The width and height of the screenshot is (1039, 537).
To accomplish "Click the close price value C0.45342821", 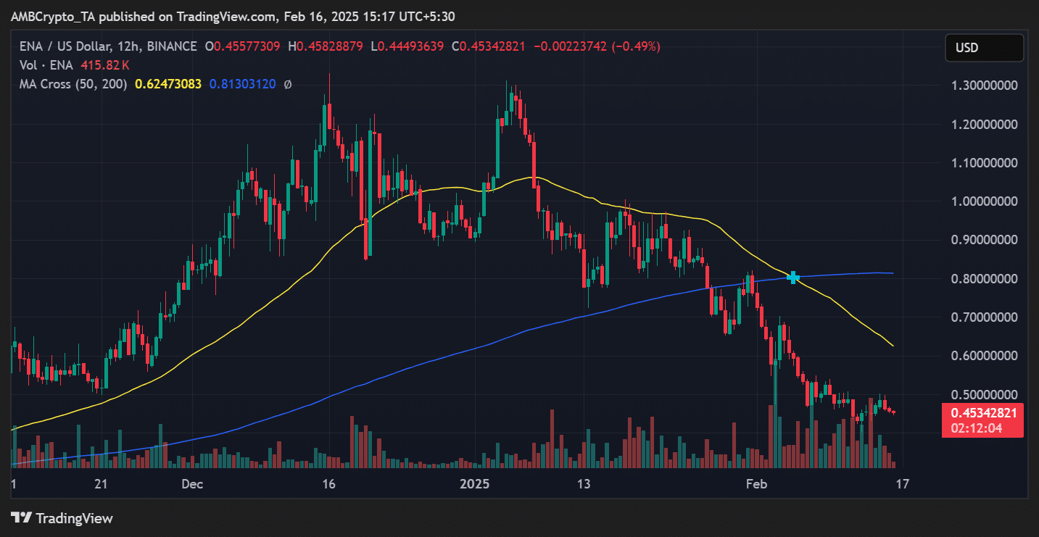I will point(489,46).
